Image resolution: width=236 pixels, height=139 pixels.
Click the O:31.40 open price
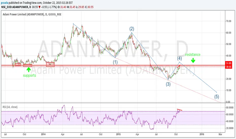[x=62, y=7]
